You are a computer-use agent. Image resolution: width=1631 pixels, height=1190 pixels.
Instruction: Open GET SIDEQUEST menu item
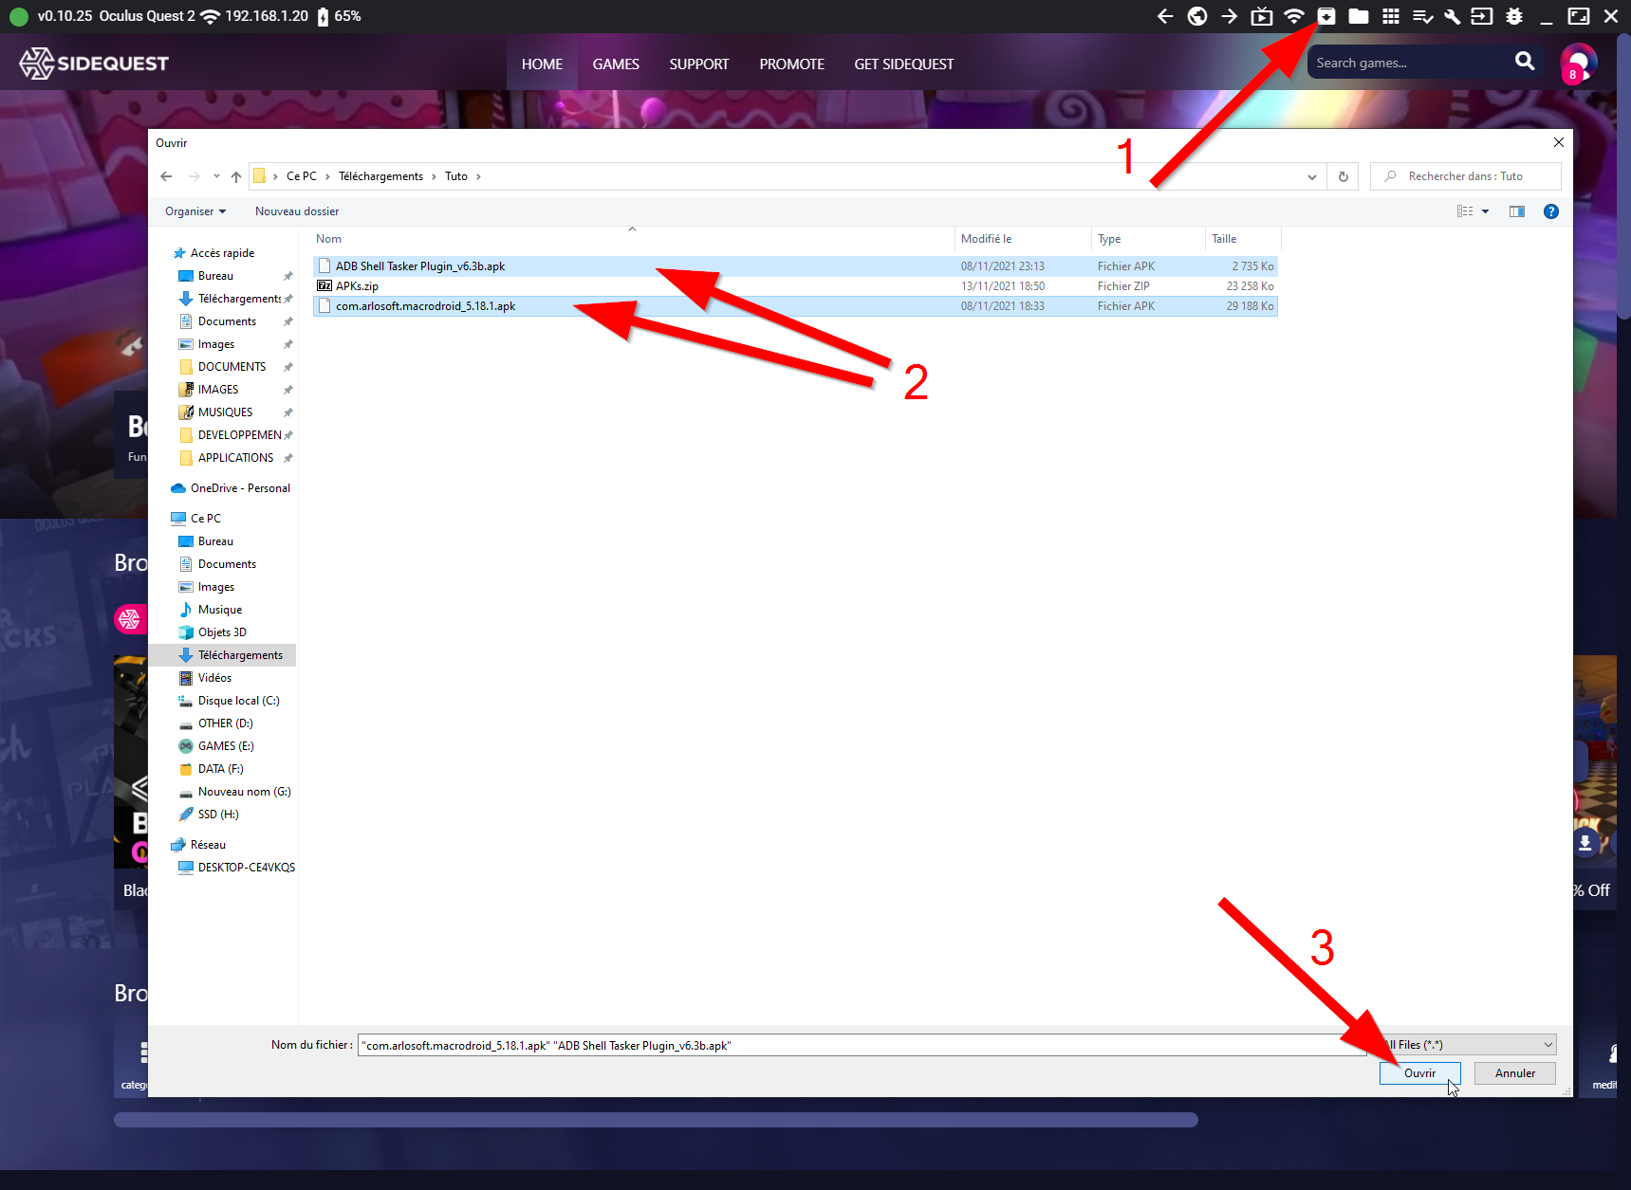pyautogui.click(x=904, y=64)
